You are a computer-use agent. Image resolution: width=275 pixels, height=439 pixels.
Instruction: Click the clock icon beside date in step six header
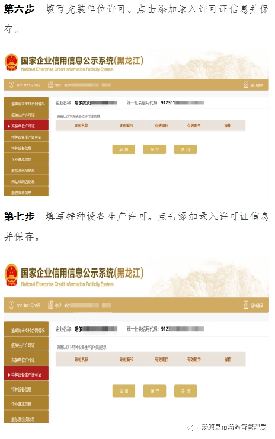tap(11, 85)
